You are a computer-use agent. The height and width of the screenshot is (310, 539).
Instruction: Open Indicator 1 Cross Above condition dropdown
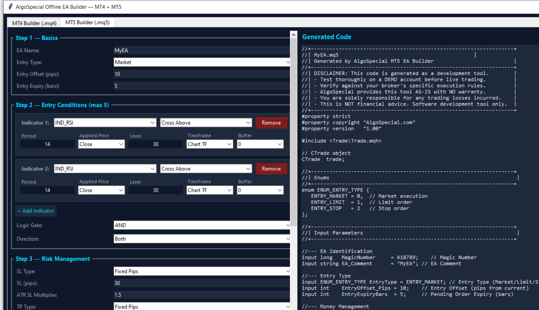(x=206, y=123)
